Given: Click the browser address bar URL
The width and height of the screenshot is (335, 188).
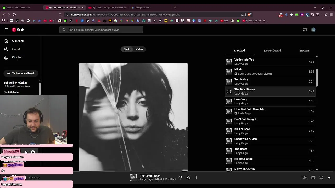Looking at the screenshot, I should (125, 15).
